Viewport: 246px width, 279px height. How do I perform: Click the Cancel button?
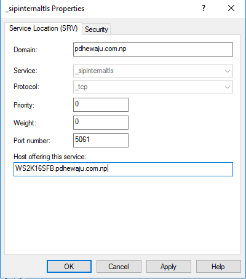point(119,266)
